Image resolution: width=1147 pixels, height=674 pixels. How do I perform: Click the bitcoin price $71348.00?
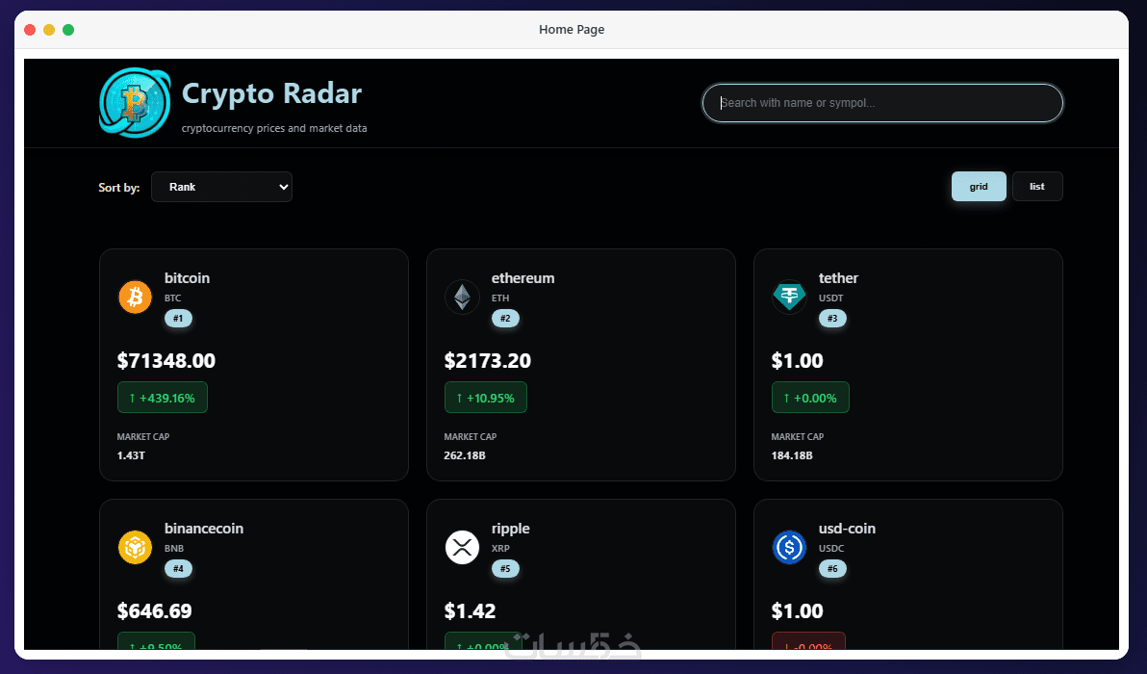[x=166, y=361]
